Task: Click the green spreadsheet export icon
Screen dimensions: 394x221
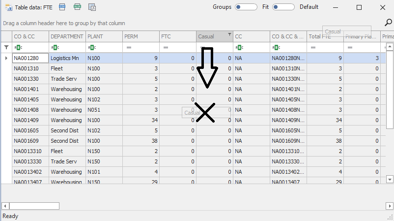Action: click(x=77, y=7)
